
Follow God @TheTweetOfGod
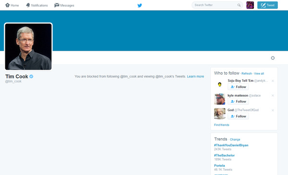pos(238,116)
